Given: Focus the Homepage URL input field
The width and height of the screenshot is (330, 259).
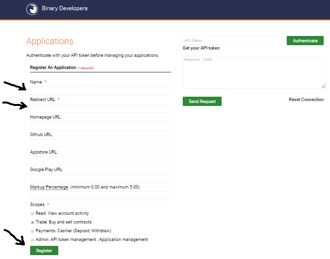Looking at the screenshot, I should [102, 126].
